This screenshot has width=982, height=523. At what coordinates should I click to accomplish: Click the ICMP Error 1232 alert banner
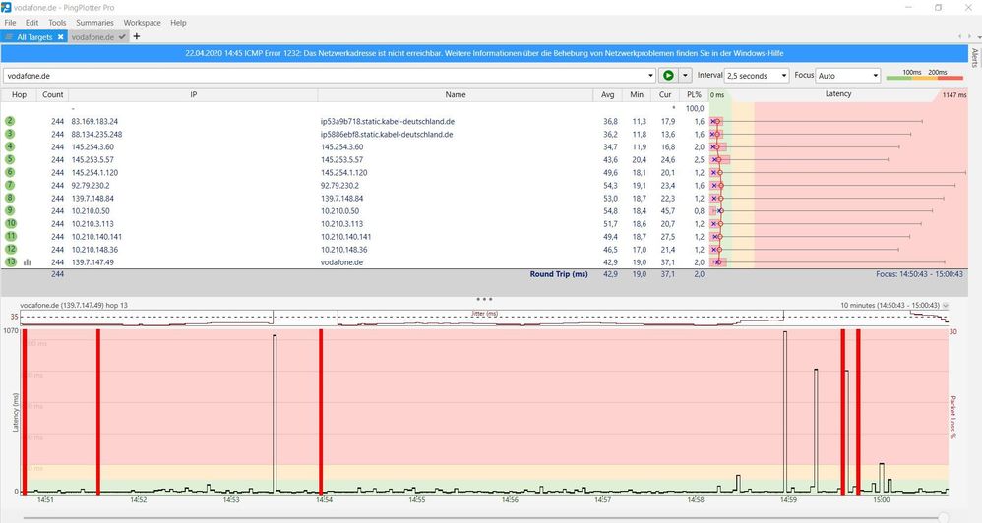tap(485, 53)
